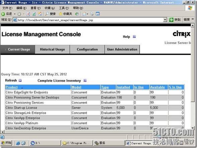Viewport: 197px width, 148px height.
Task: Click the 'Citrix EdgeSight for Endpoints' cell
Action: click(x=38, y=92)
